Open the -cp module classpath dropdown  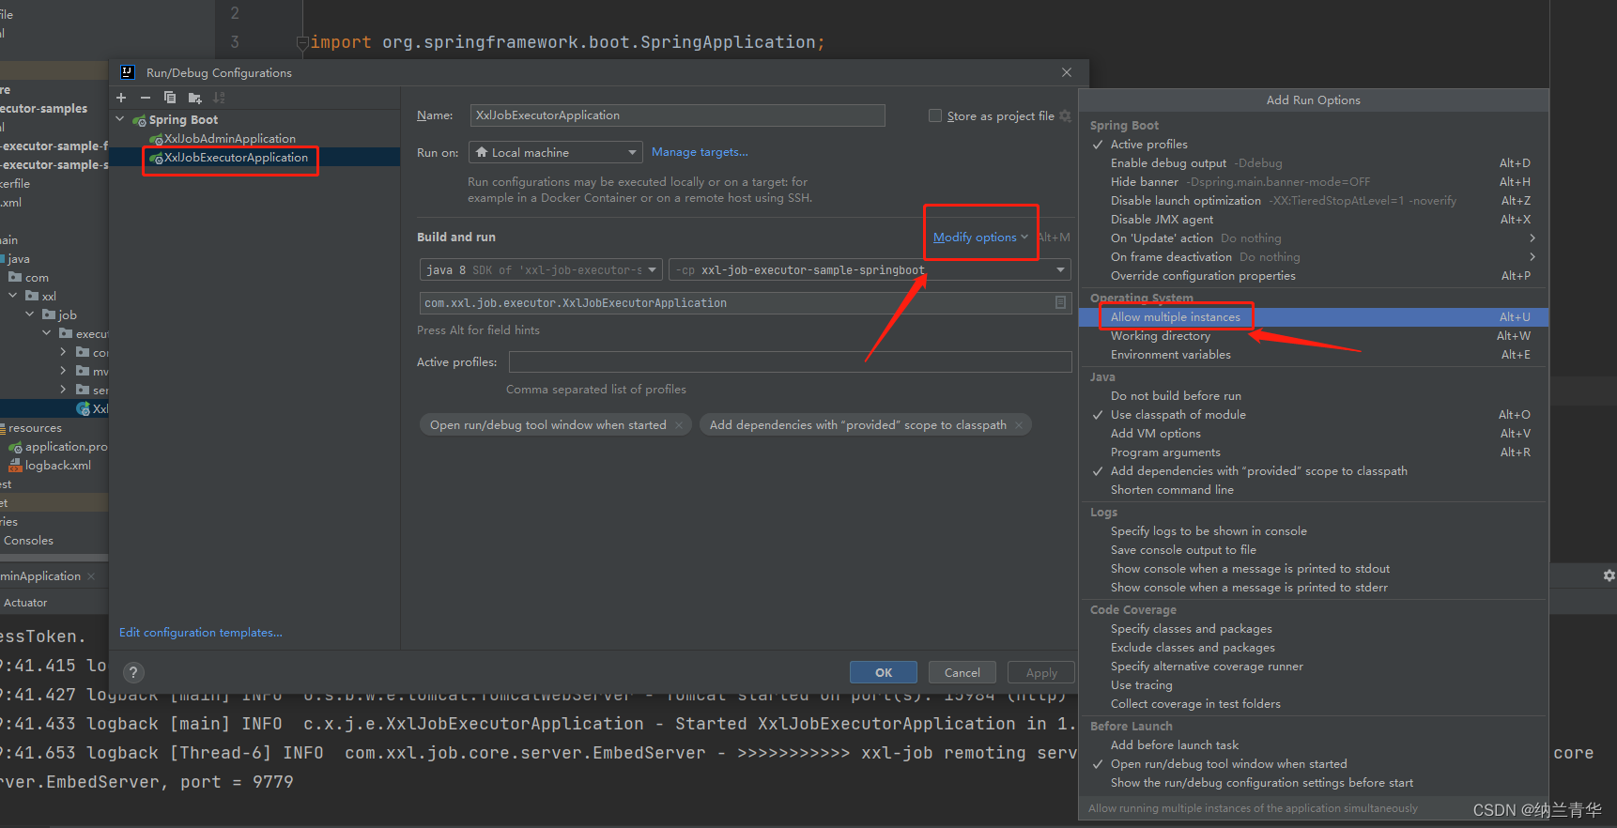click(870, 270)
